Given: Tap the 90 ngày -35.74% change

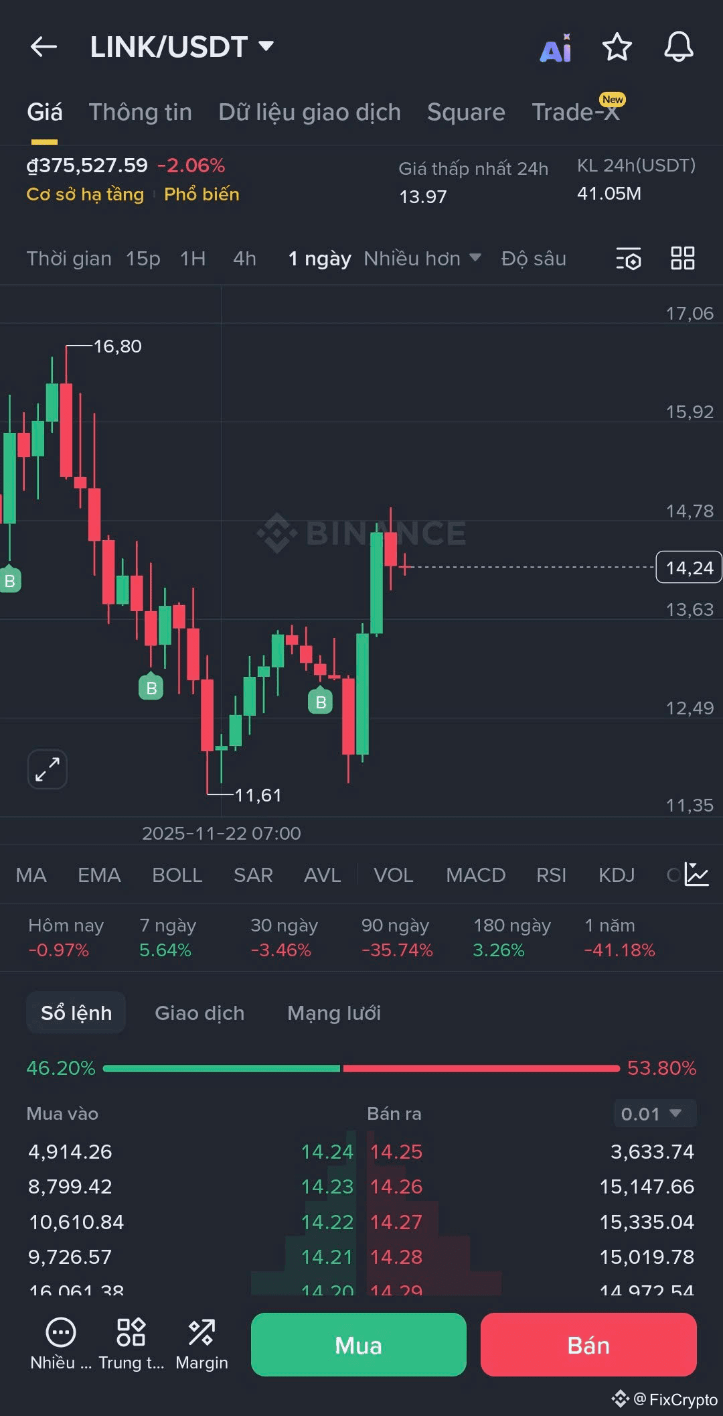Looking at the screenshot, I should click(397, 938).
